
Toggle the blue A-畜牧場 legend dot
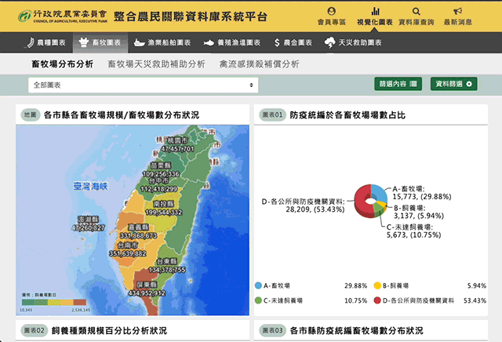tap(258, 286)
